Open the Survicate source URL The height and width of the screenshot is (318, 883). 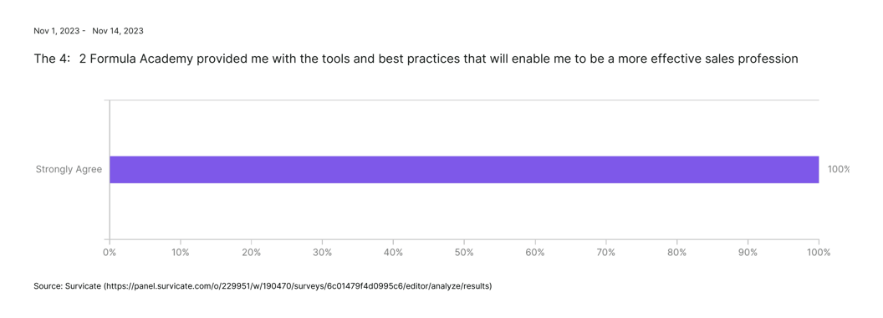[x=297, y=286]
